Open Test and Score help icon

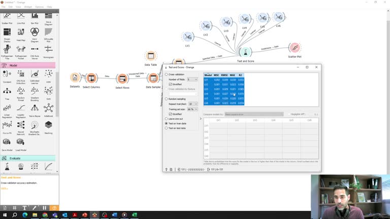click(x=167, y=170)
